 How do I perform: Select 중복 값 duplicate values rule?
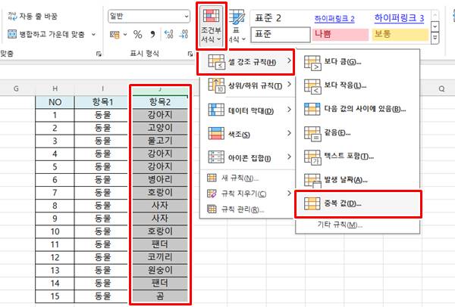pos(358,203)
